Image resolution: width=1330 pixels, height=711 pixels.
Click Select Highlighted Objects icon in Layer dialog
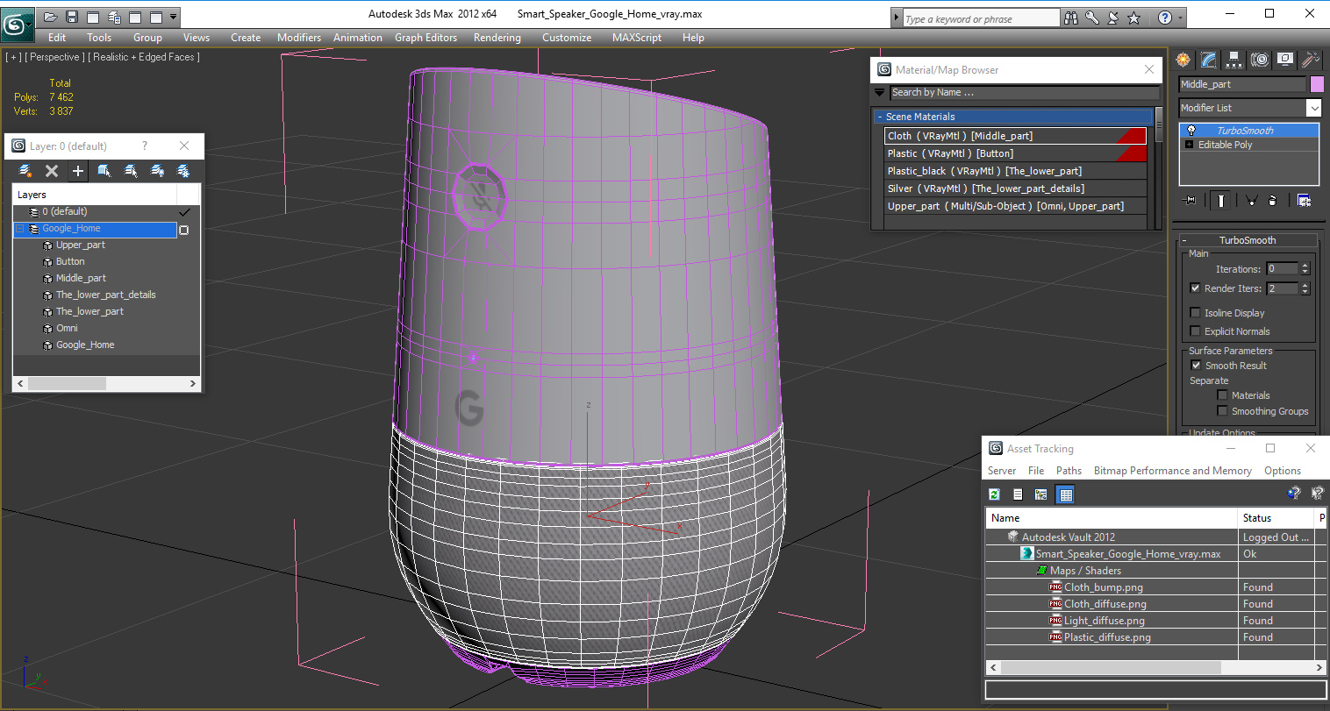(x=104, y=171)
